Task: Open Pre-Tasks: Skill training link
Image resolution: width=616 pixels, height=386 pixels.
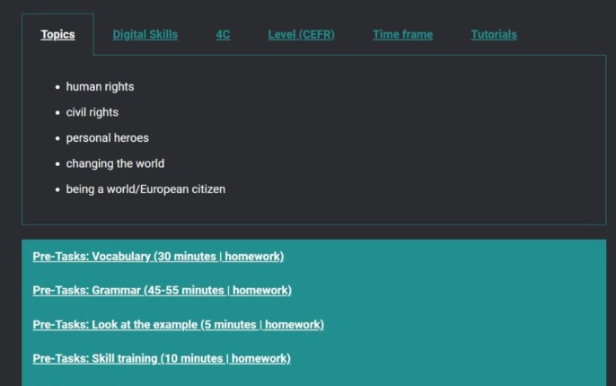Action: point(162,359)
